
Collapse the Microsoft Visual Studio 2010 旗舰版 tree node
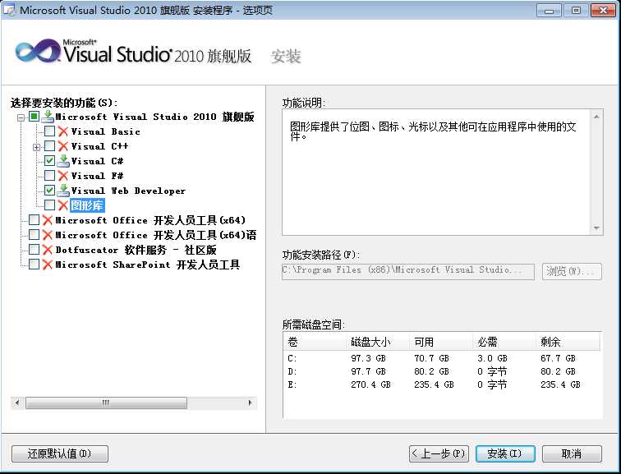coord(21,117)
